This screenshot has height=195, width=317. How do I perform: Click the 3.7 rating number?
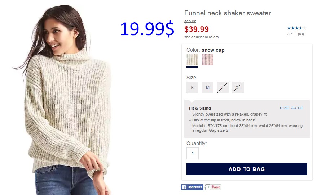[x=290, y=34]
